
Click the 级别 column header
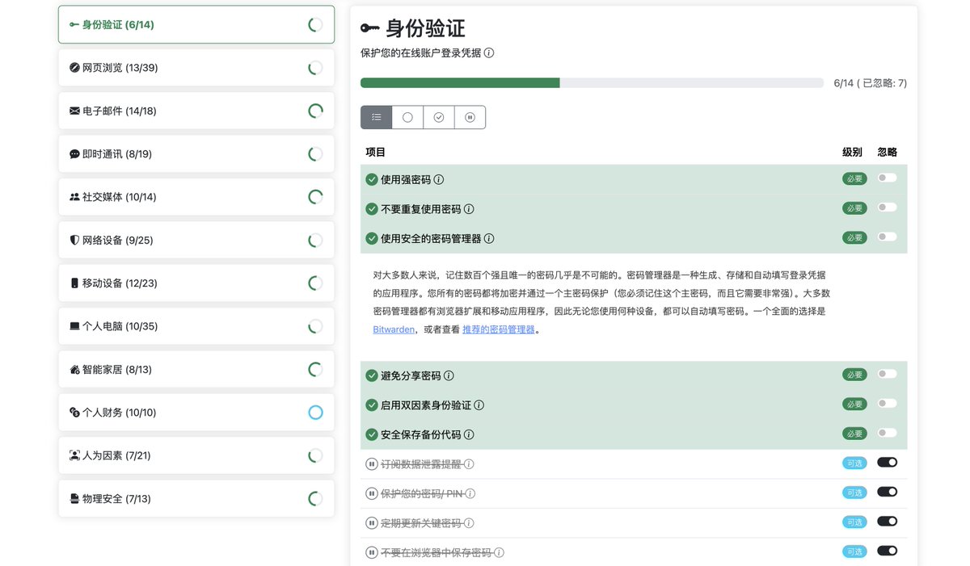pyautogui.click(x=852, y=152)
